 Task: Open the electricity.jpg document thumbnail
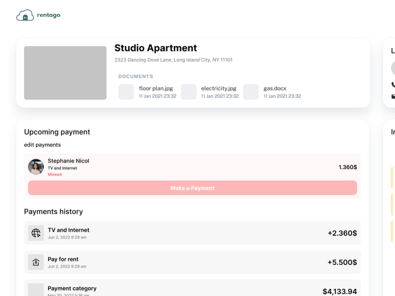188,92
